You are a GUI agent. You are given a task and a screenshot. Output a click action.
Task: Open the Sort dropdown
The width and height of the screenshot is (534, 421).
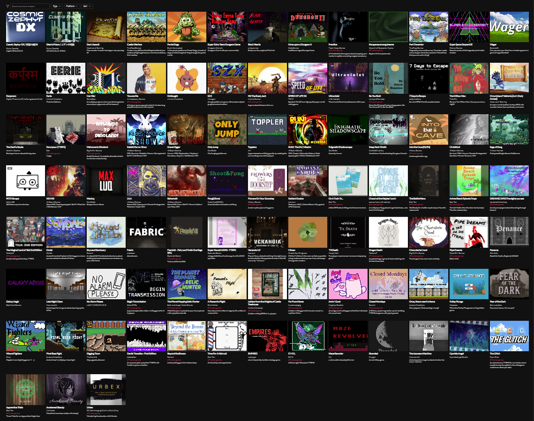87,6
